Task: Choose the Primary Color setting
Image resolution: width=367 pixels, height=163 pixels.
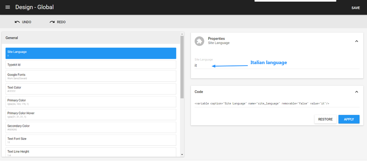Action: coord(91,102)
